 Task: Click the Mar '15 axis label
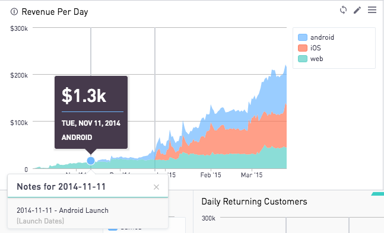252,175
